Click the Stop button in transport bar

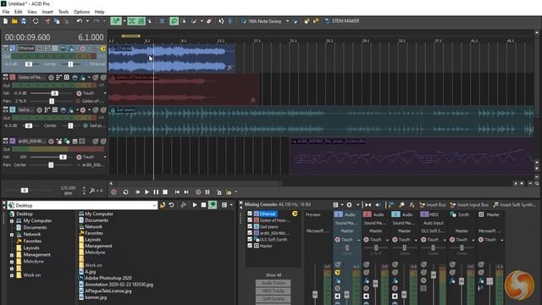[x=165, y=192]
